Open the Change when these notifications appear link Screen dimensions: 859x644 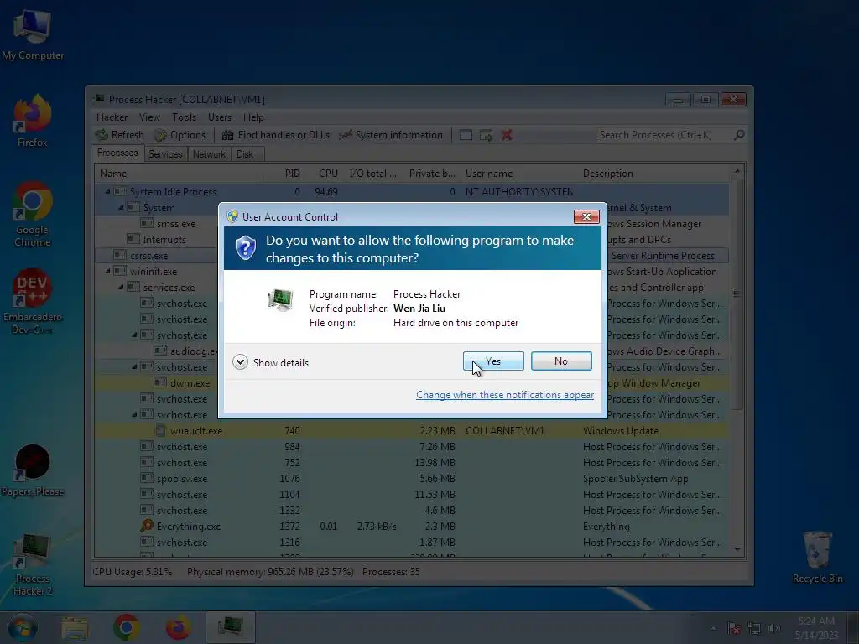[x=504, y=395]
